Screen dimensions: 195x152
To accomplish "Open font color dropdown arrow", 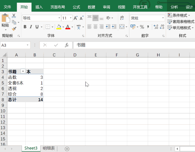I will (72, 27).
